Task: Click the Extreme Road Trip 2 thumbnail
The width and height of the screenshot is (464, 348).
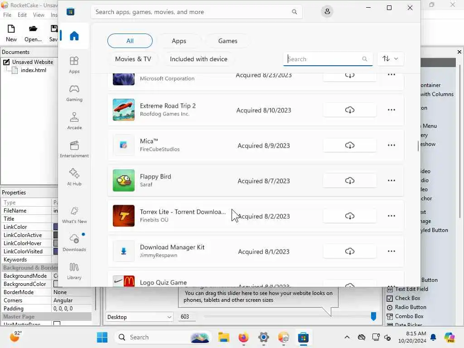Action: pyautogui.click(x=124, y=110)
